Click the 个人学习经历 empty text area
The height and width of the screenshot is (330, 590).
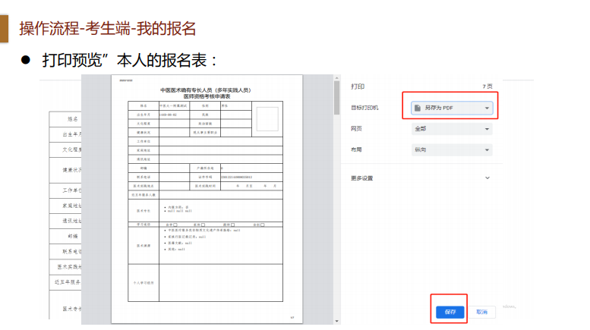[220, 282]
